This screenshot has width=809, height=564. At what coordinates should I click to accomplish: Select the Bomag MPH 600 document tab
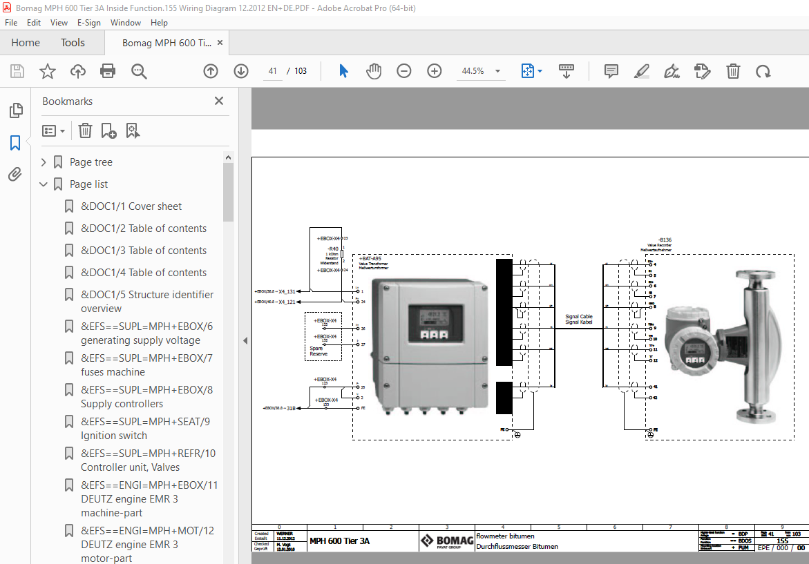166,43
